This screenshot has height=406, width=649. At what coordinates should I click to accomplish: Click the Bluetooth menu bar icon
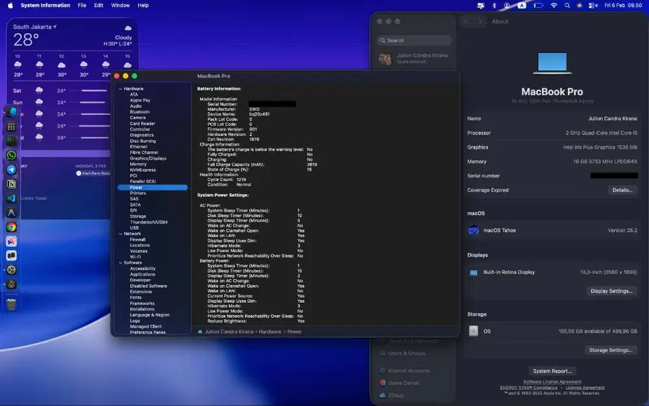click(494, 5)
